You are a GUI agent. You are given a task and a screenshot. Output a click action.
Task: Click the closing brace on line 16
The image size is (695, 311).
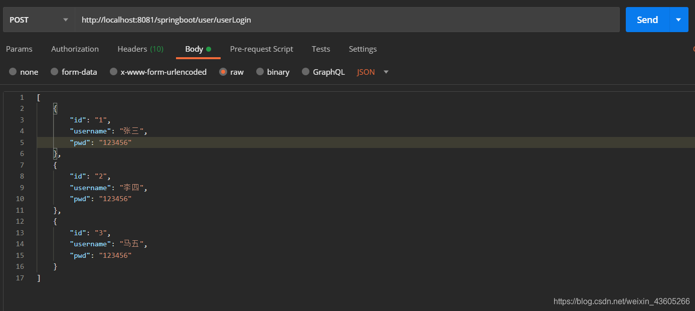tap(55, 266)
